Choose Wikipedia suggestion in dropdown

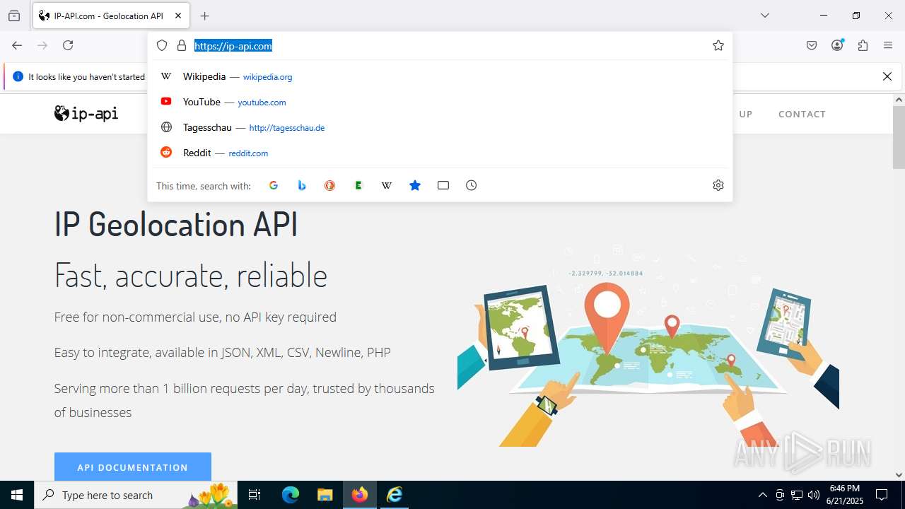click(x=440, y=76)
